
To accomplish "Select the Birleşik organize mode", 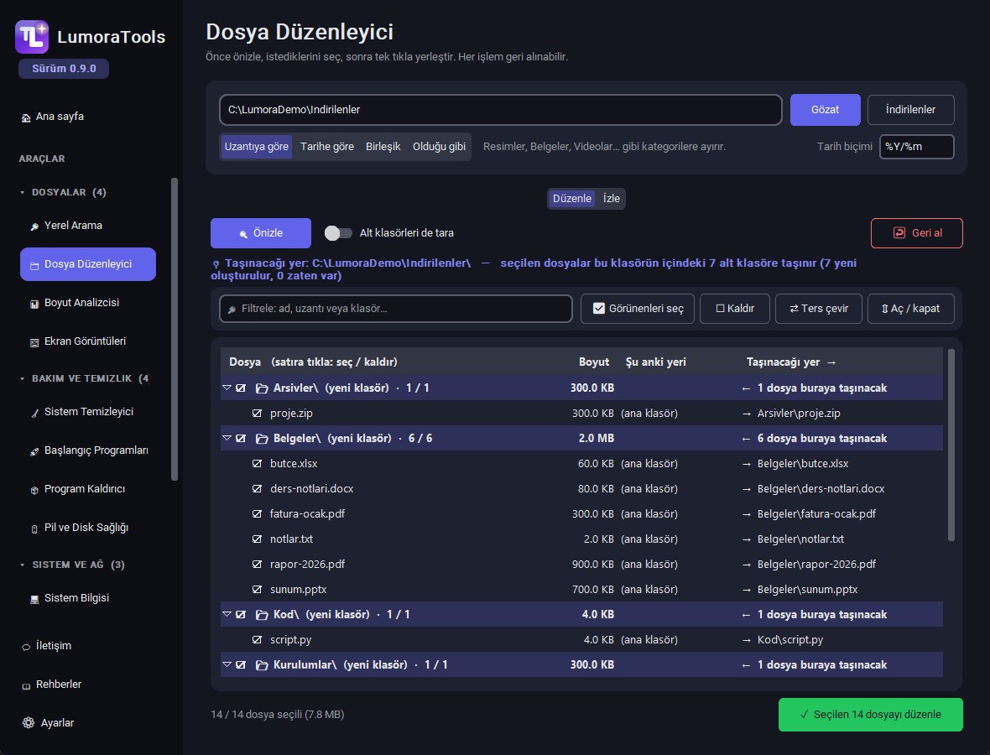I will (383, 147).
